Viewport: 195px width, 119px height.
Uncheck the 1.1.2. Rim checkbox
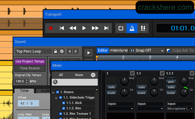(x=63, y=108)
